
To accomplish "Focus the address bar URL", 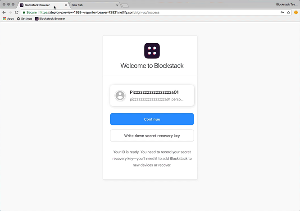I will (99, 13).
